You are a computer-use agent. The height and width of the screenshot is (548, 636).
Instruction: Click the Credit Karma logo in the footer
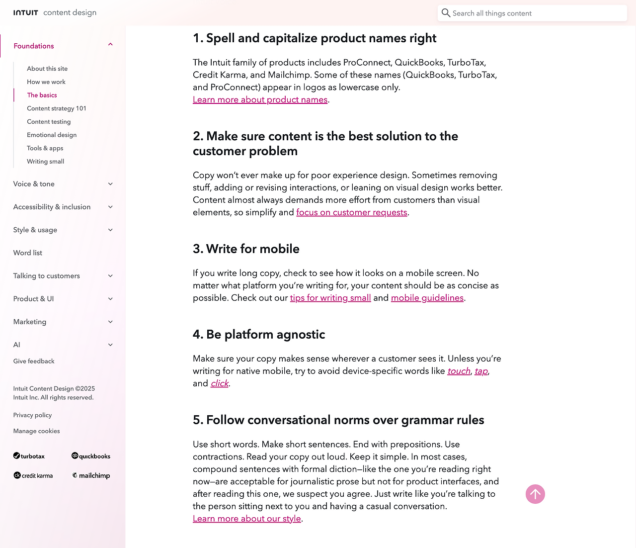pos(33,475)
